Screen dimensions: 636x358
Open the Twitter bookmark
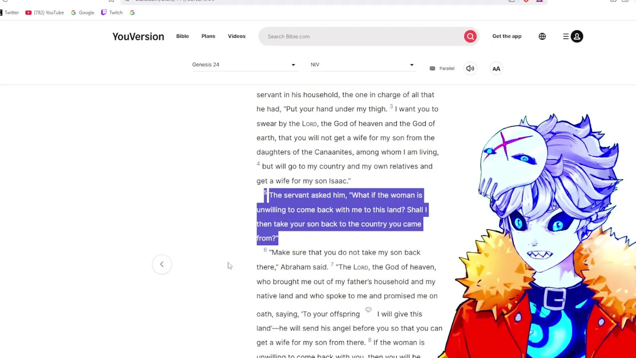coord(9,12)
